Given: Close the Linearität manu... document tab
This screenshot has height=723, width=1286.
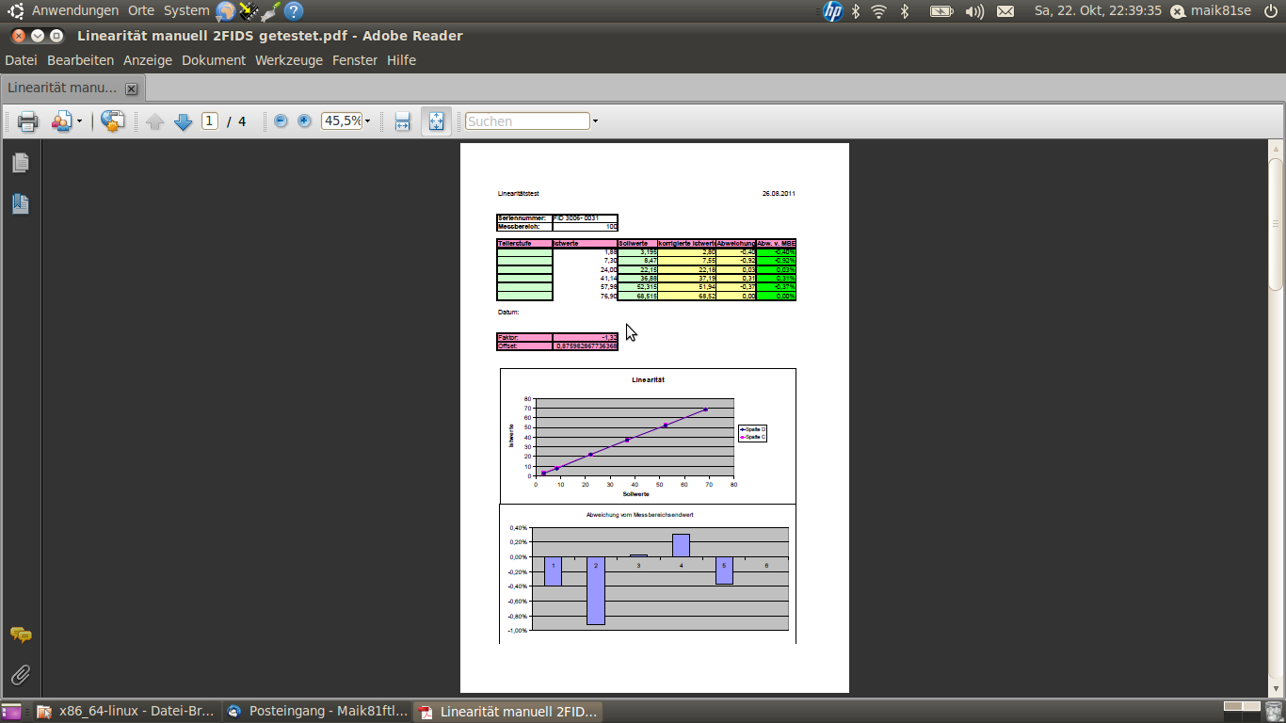Looking at the screenshot, I should pos(132,88).
